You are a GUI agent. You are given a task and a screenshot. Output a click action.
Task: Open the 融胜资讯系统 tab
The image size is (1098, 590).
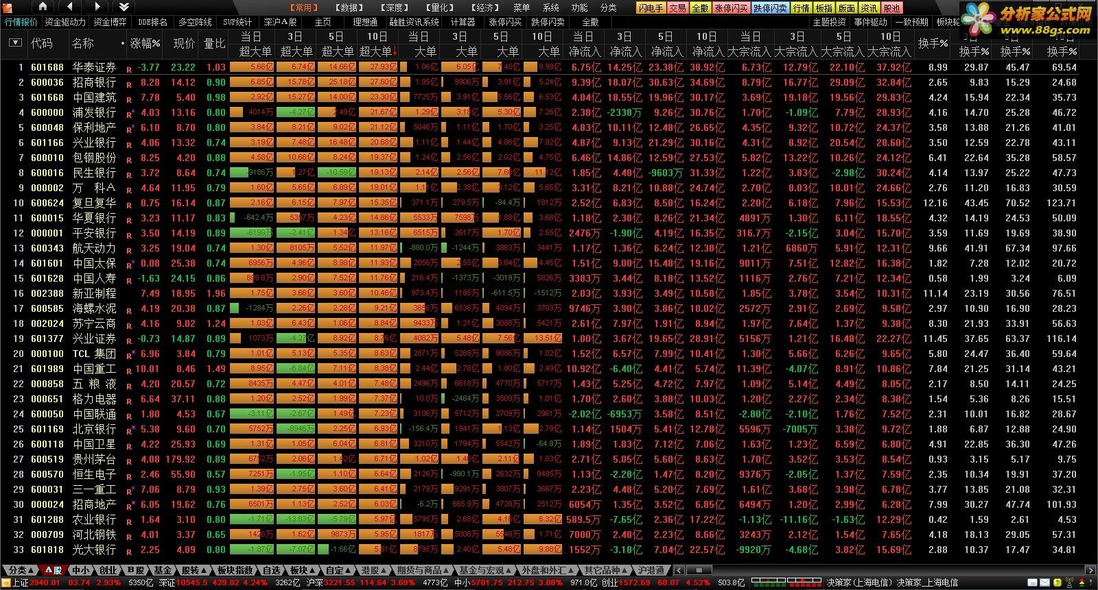(x=414, y=22)
